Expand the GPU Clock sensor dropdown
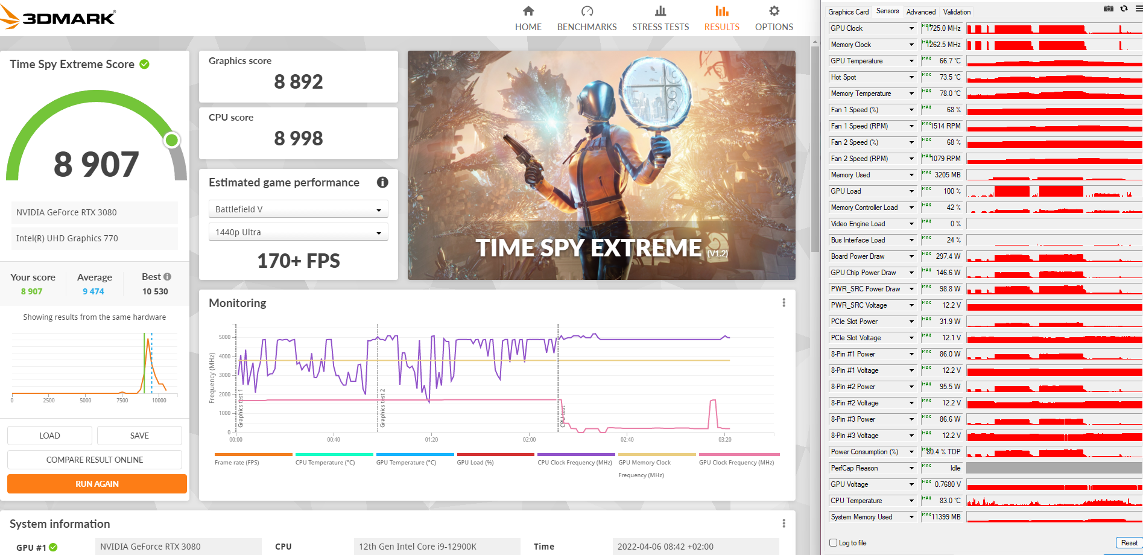1143x555 pixels. [x=911, y=28]
